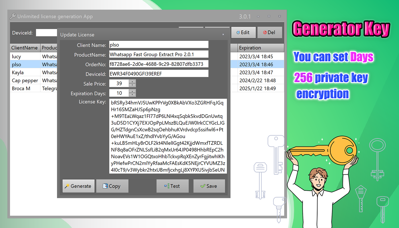
Task: Click inside the License Key text area
Action: click(168, 136)
